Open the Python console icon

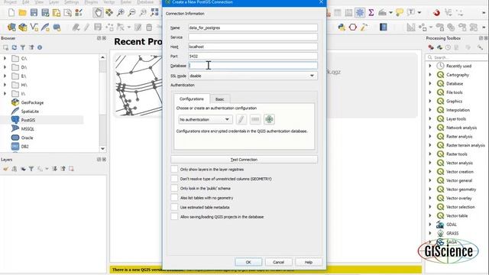click(x=342, y=27)
